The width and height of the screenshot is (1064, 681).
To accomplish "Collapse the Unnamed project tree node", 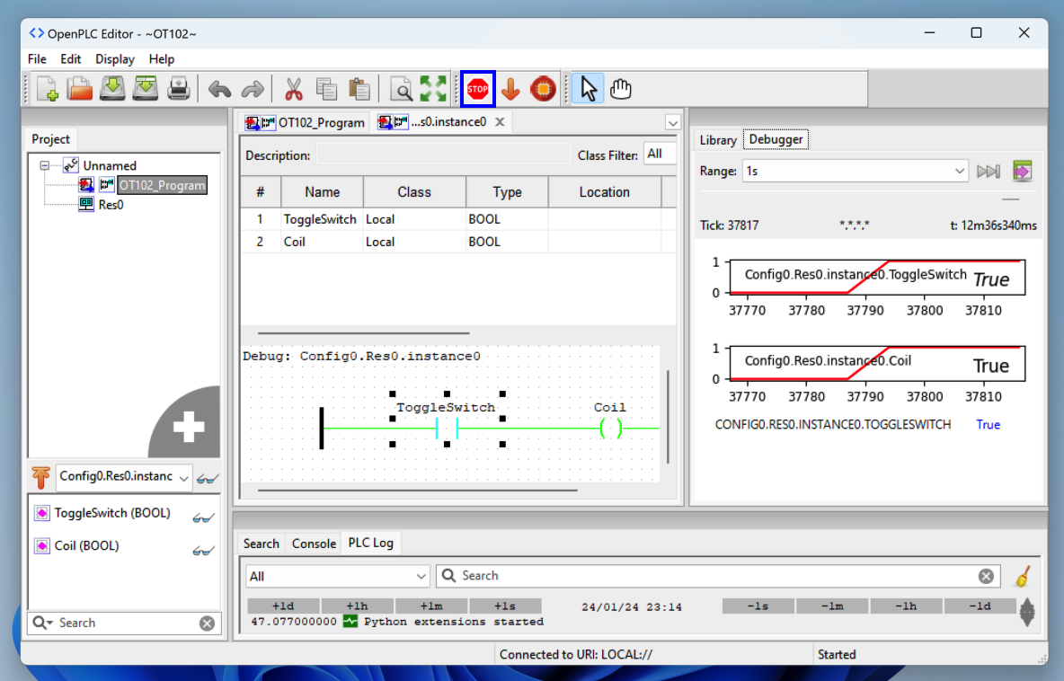I will tap(45, 165).
